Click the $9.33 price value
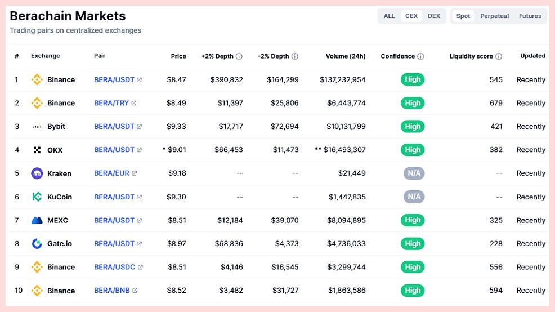The height and width of the screenshot is (312, 555). (176, 126)
